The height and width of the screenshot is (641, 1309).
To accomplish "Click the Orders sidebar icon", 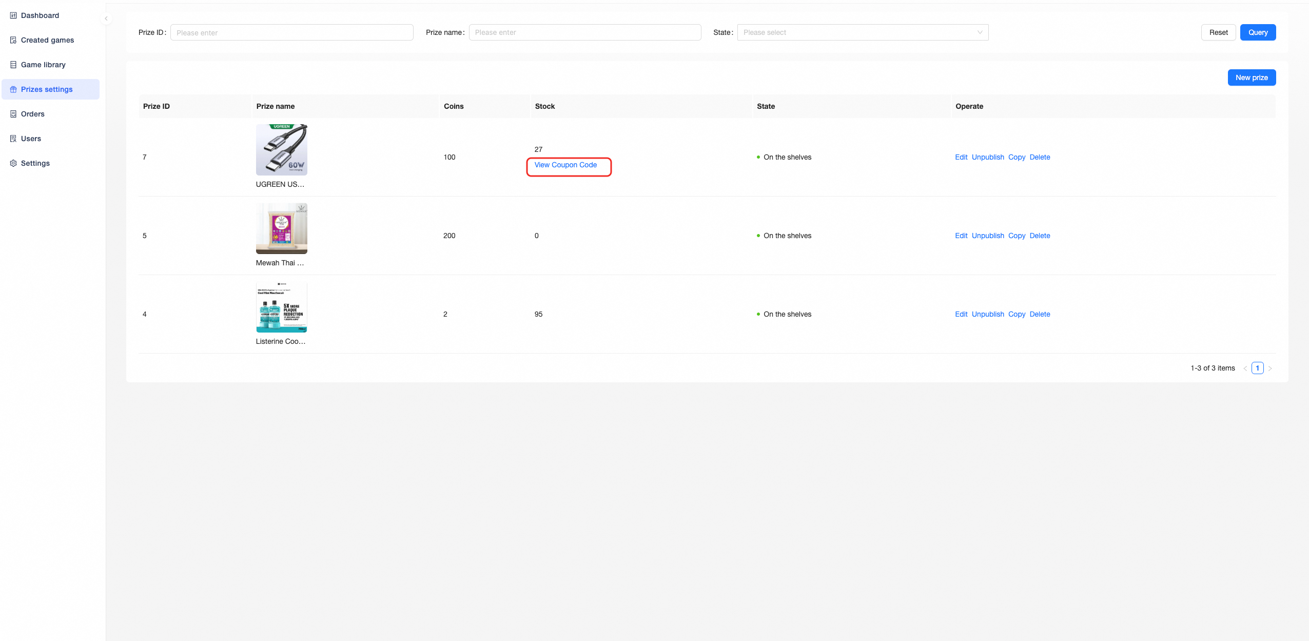I will pos(13,114).
